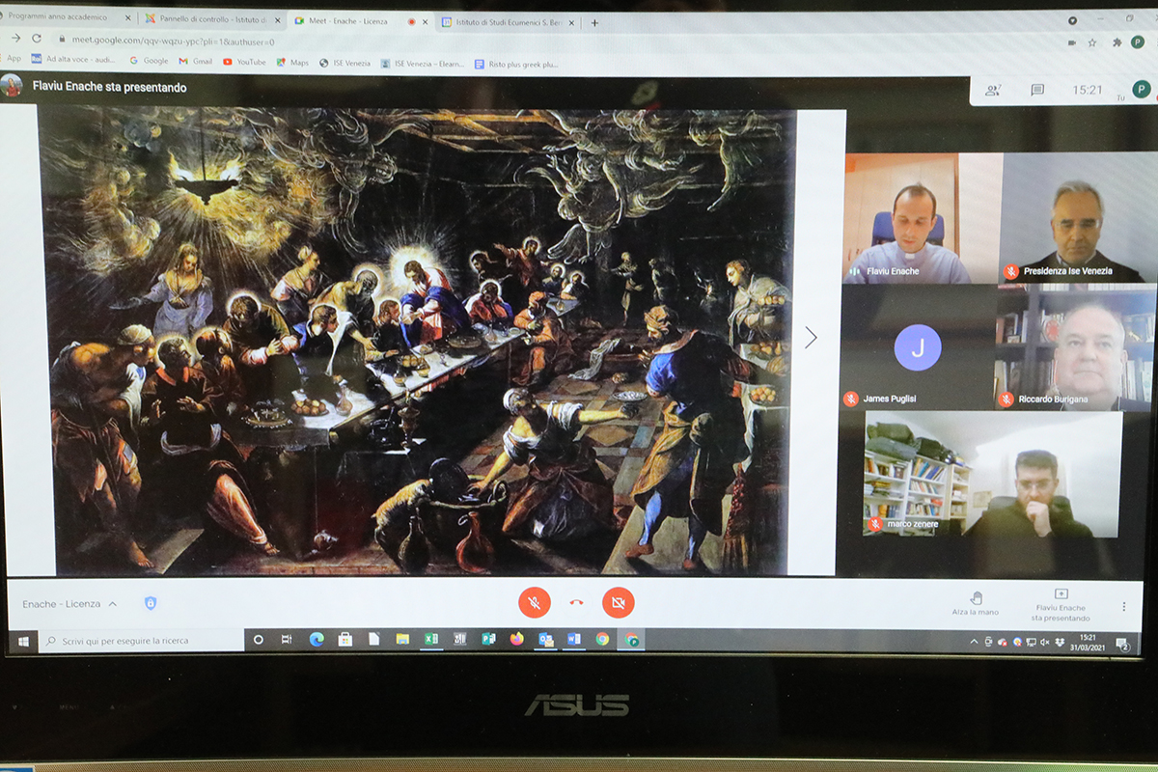
Task: Open Cortana circle on taskbar
Action: pos(258,640)
